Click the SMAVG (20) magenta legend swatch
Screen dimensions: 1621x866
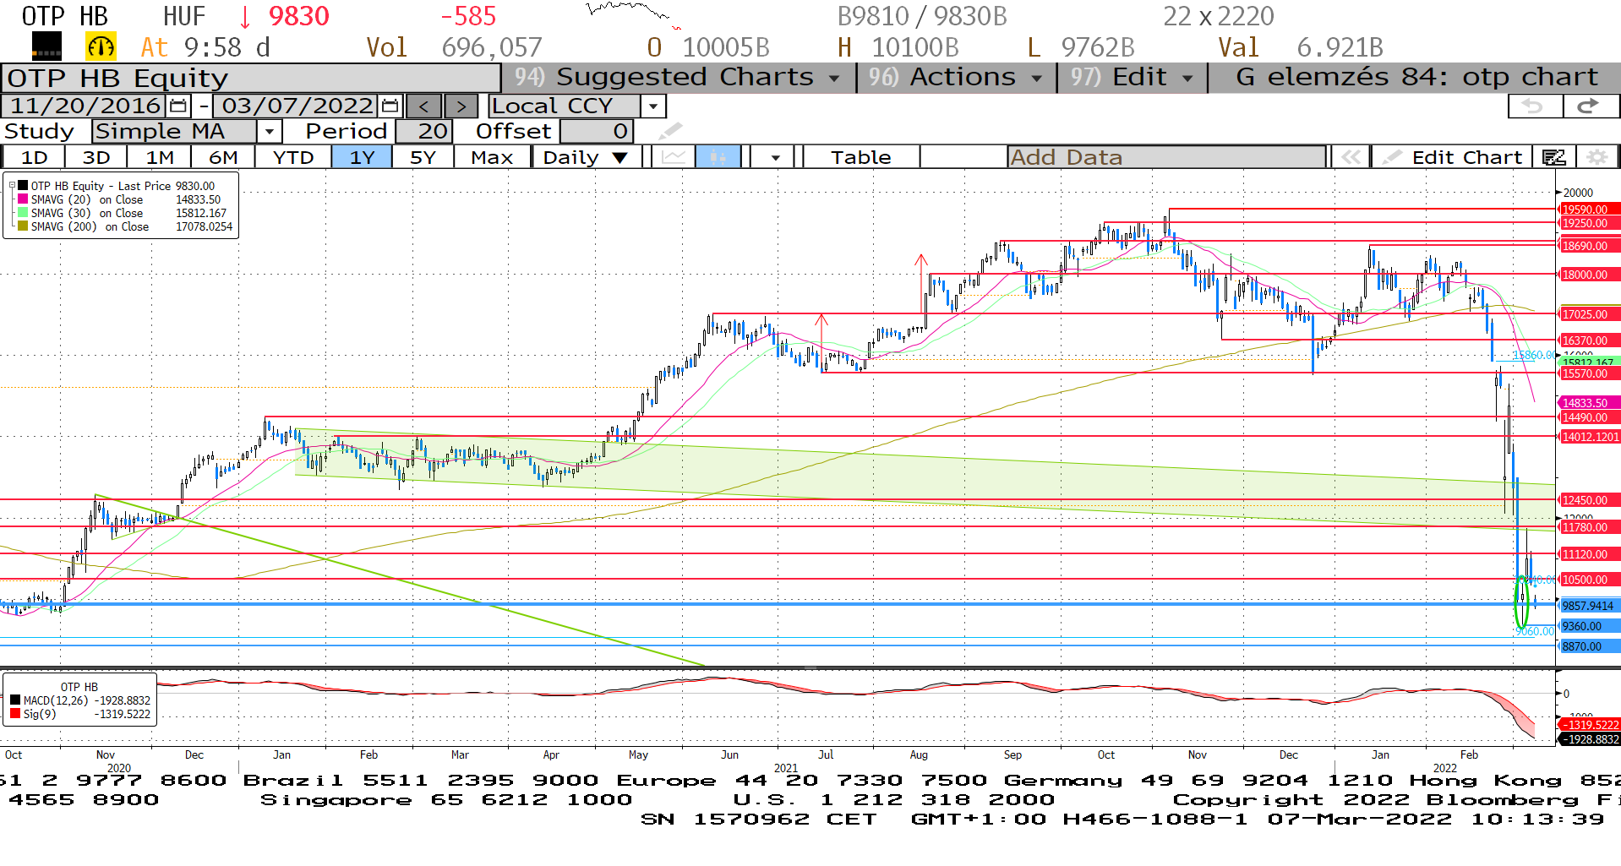pyautogui.click(x=23, y=199)
